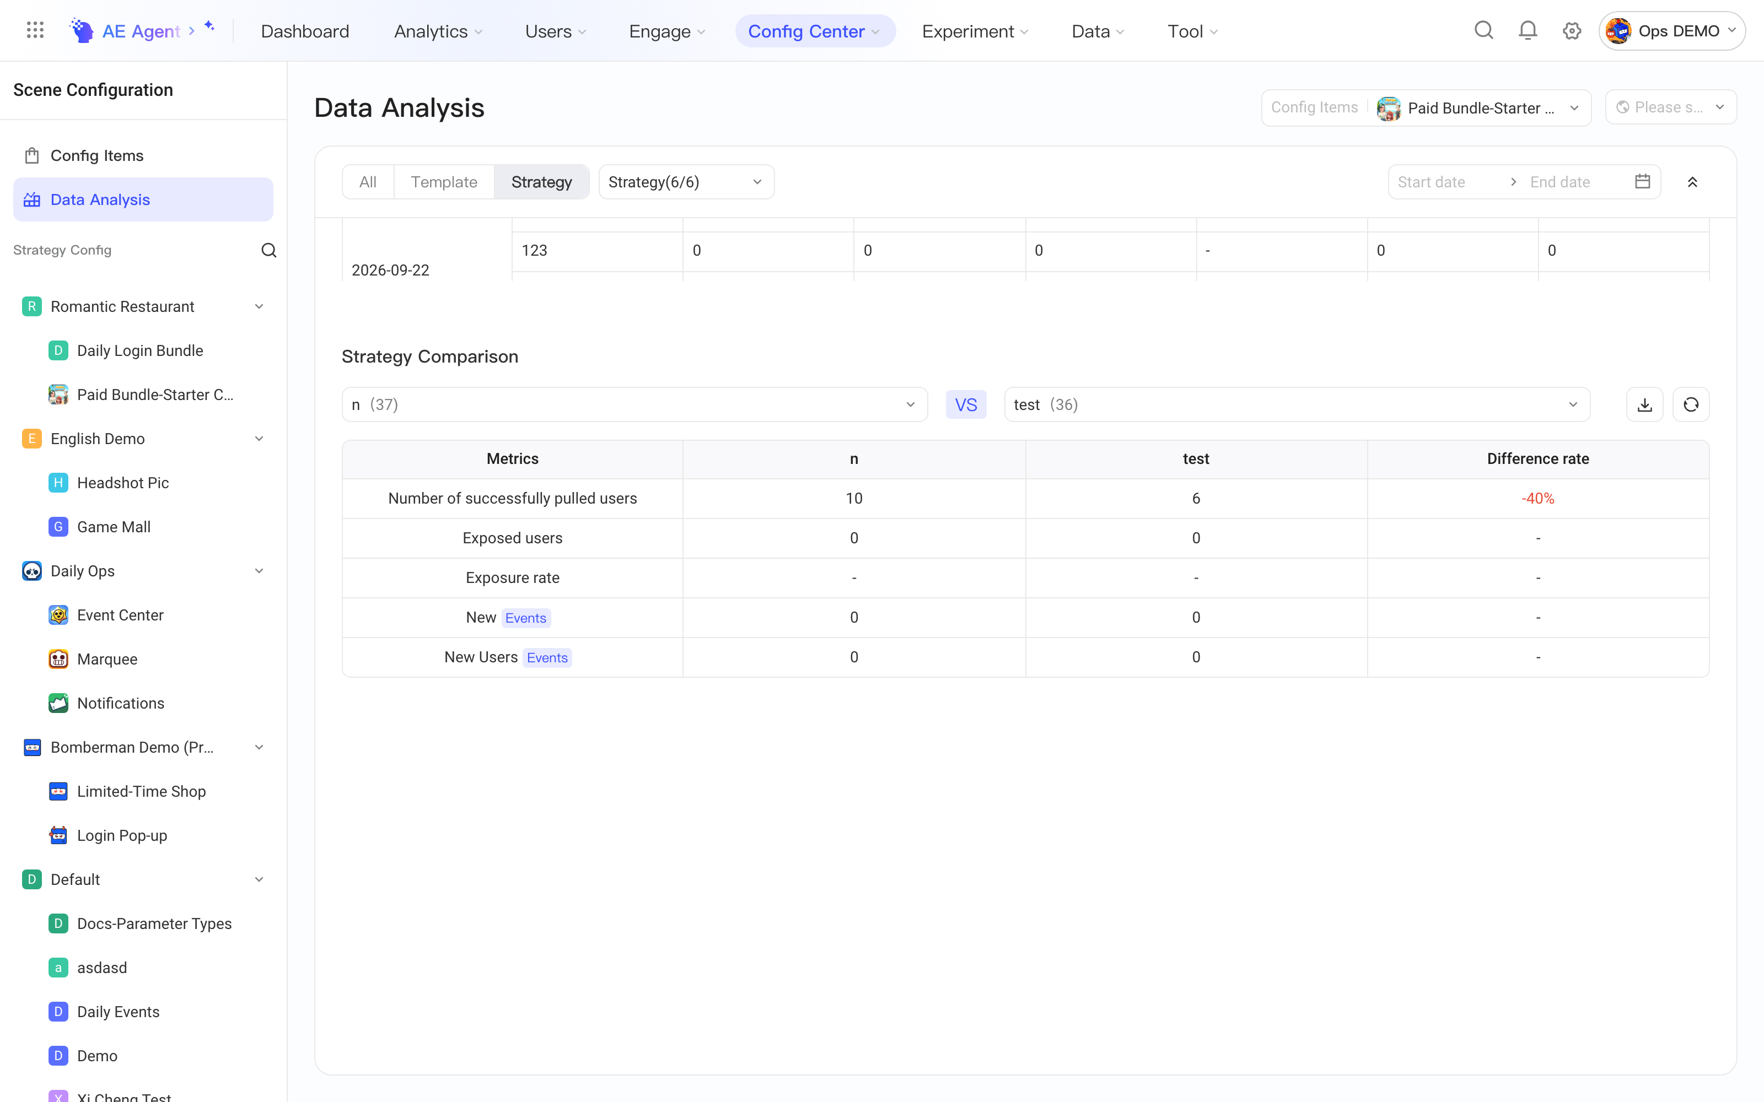Open the settings gear icon
Image resolution: width=1764 pixels, height=1102 pixels.
point(1572,31)
